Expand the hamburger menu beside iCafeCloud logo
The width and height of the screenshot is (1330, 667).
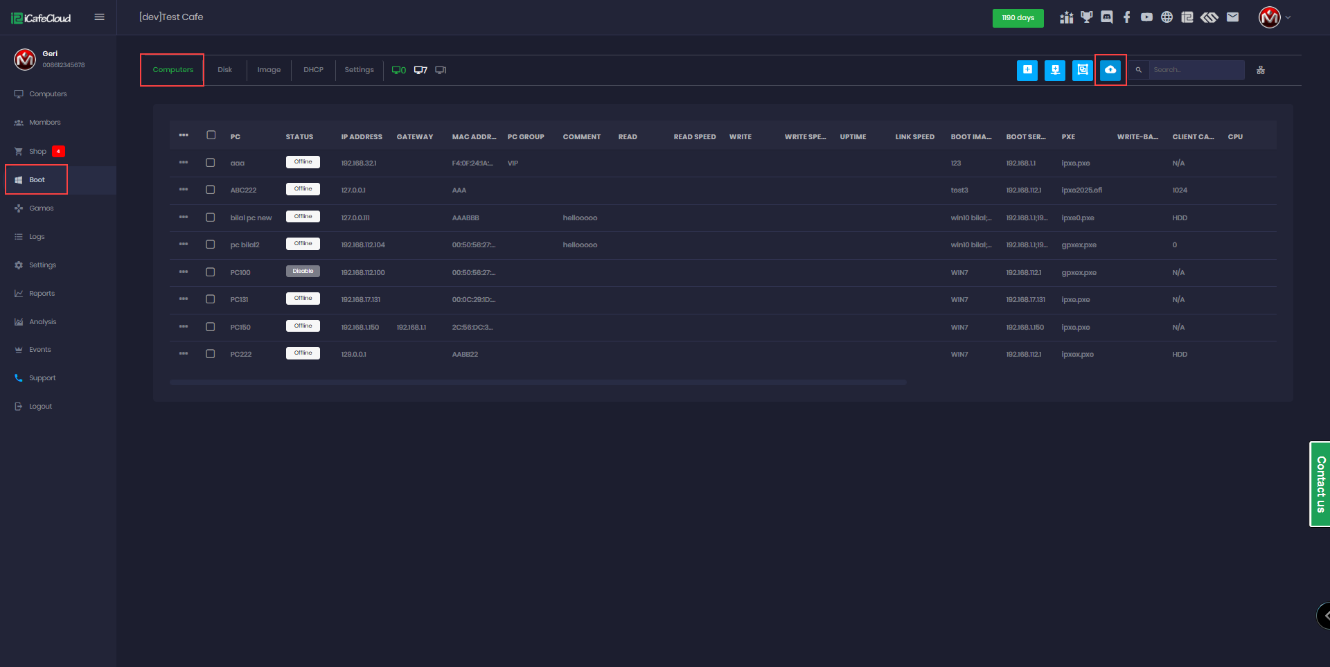pos(99,17)
